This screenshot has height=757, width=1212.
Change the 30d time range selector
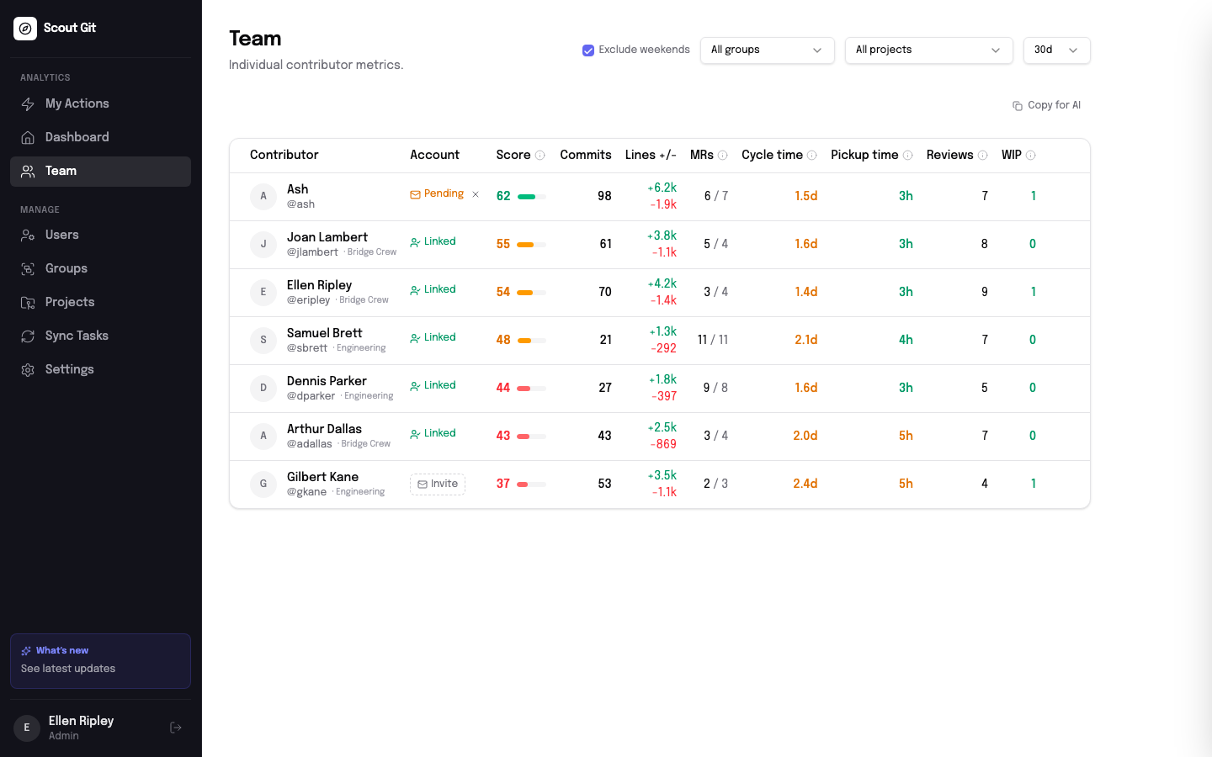(1056, 50)
